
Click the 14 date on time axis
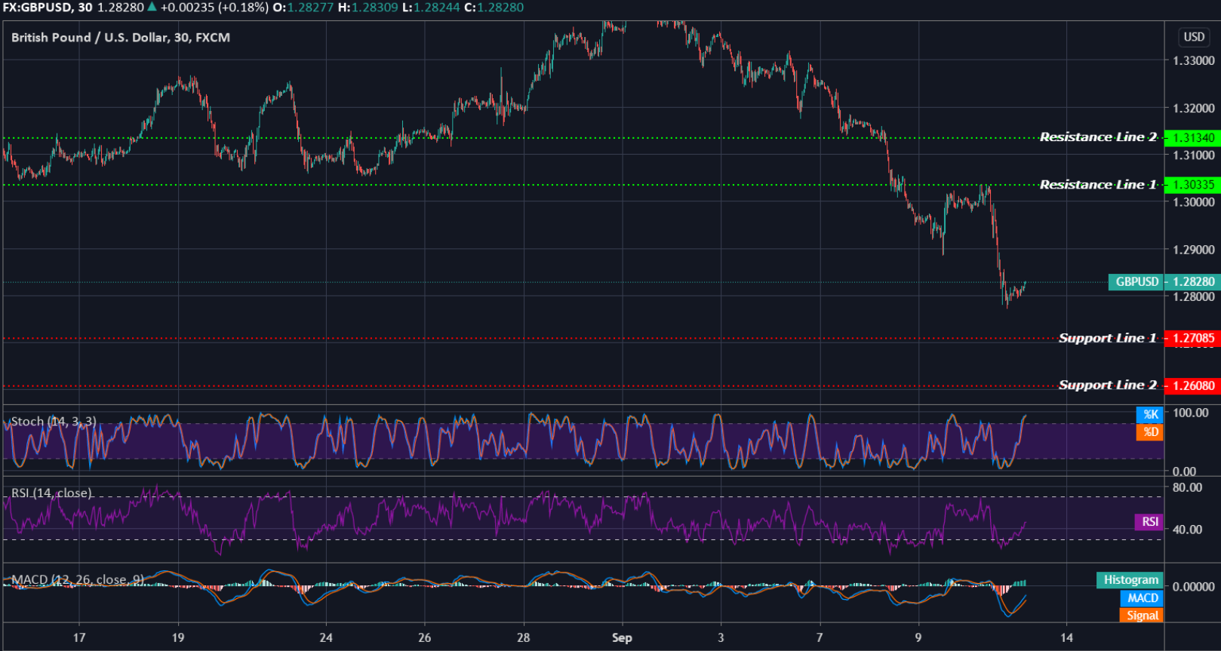(1066, 638)
